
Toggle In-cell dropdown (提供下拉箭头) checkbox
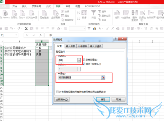pyautogui.click(x=84, y=64)
